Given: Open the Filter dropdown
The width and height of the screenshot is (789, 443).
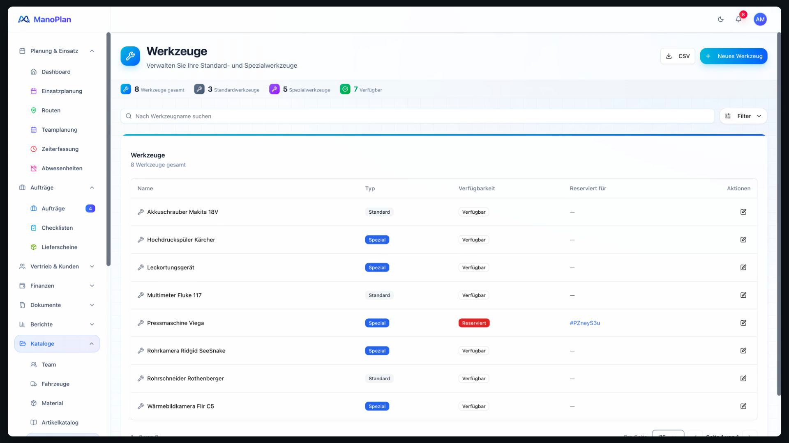Looking at the screenshot, I should [743, 116].
